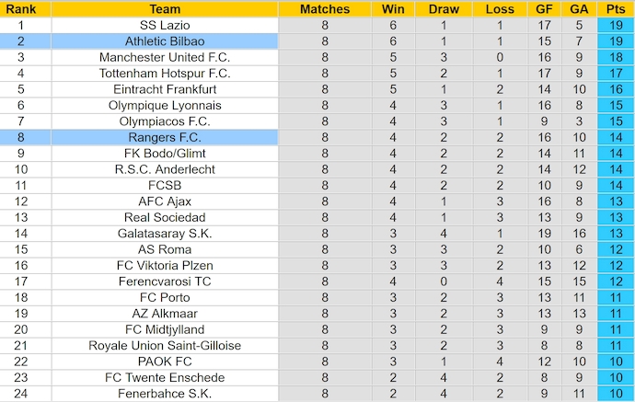Open the Eintracht Frankfurt team link
Screen dimensions: 635x402
[x=165, y=89]
